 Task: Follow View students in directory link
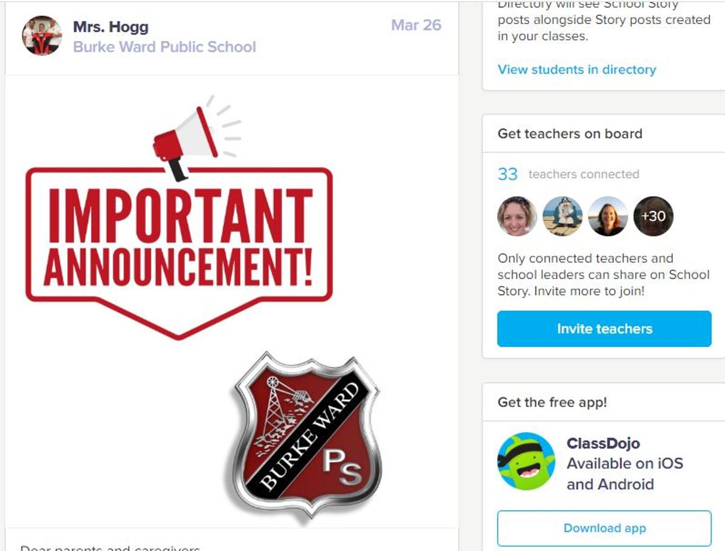pyautogui.click(x=576, y=69)
